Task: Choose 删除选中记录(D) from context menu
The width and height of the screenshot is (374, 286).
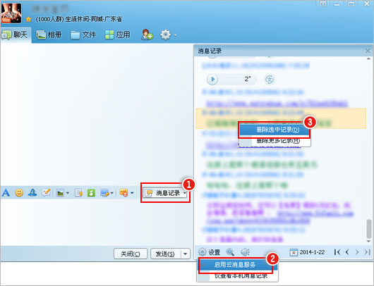Action: 275,130
